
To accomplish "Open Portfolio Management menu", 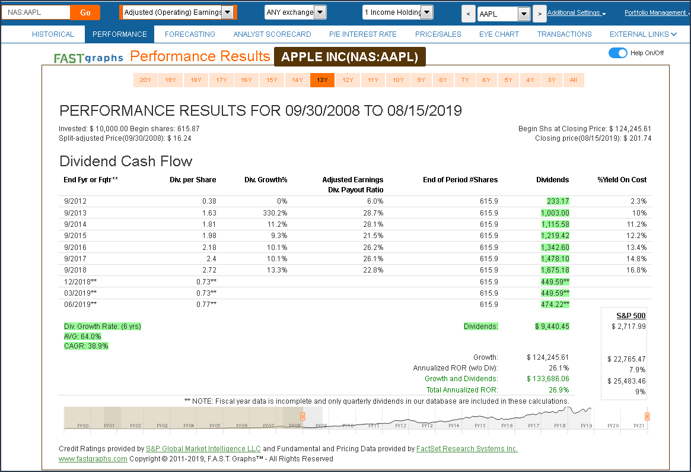I will [656, 13].
